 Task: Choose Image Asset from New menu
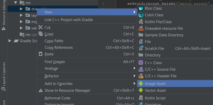(x=155, y=83)
